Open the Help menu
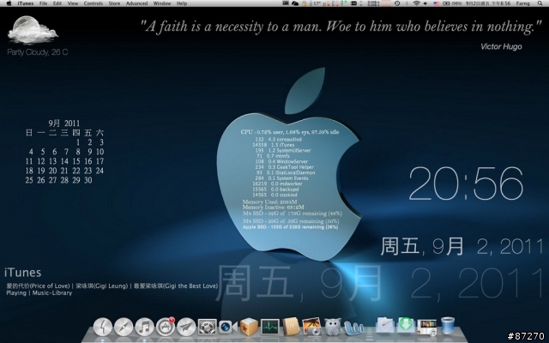Image resolution: width=549 pixels, height=343 pixels. point(182,3)
